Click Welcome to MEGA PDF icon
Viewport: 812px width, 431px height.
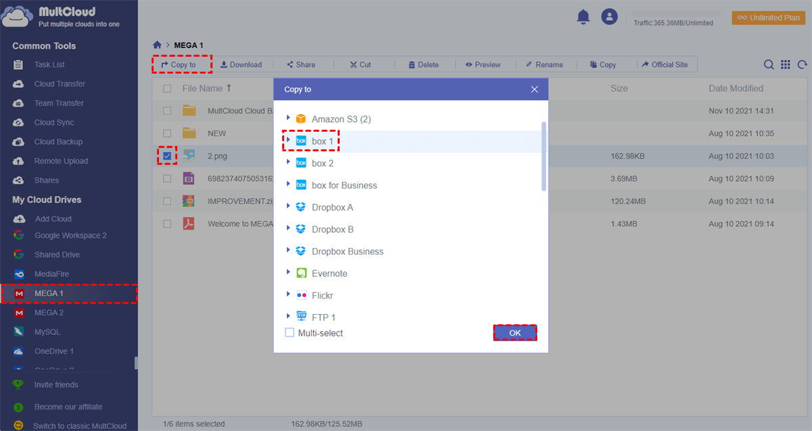(x=189, y=224)
